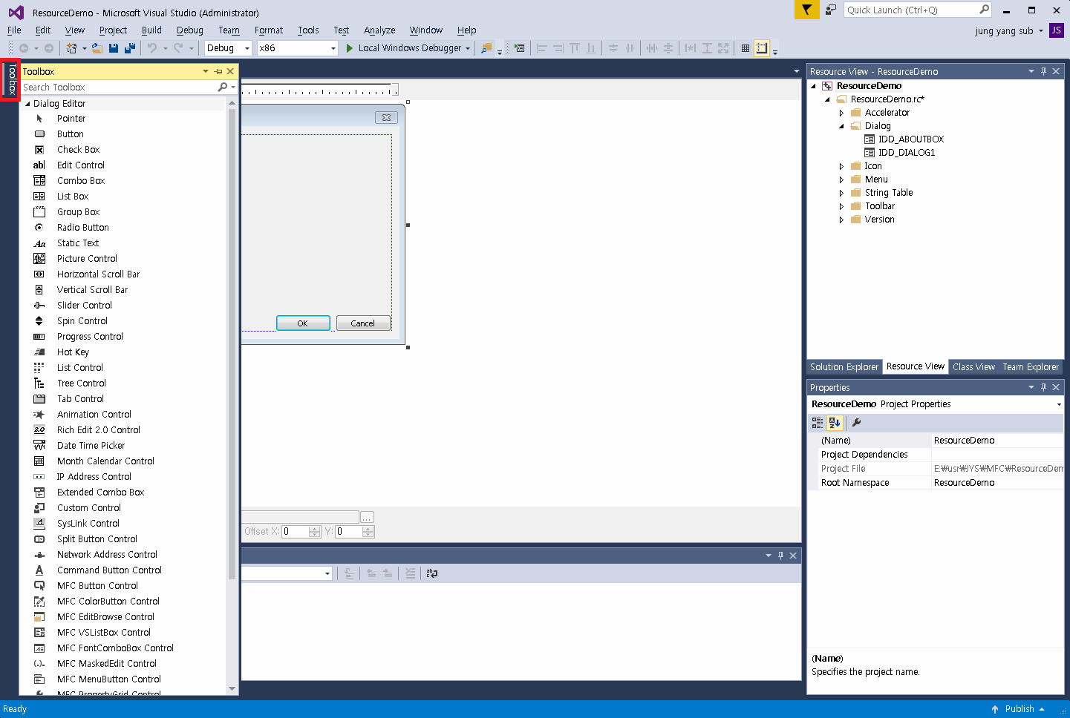Collapse the Dialog Editor toolbox group
Screen dimensions: 1070x718
pos(27,104)
